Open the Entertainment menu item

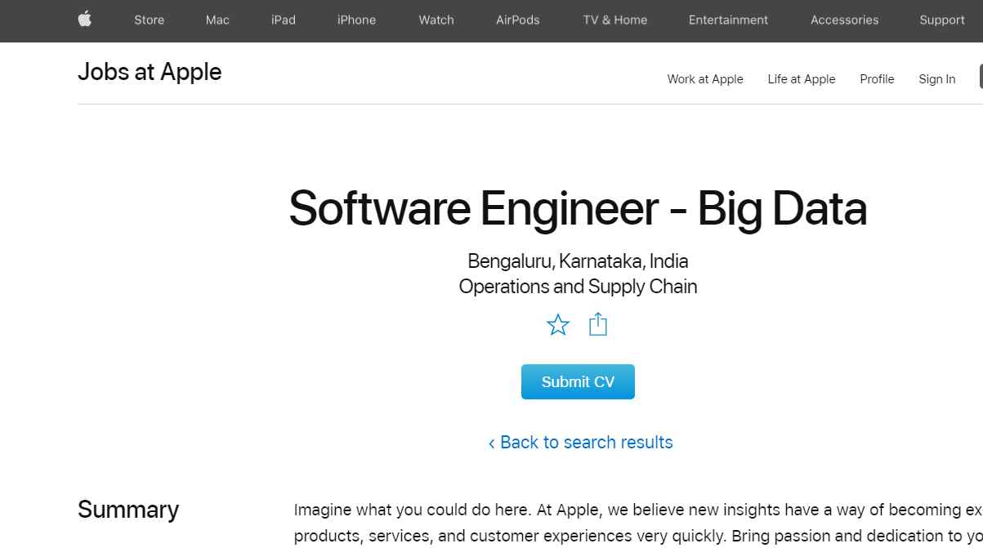point(729,20)
